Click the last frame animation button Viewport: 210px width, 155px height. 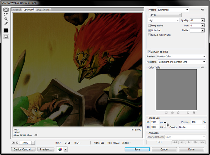202,142
